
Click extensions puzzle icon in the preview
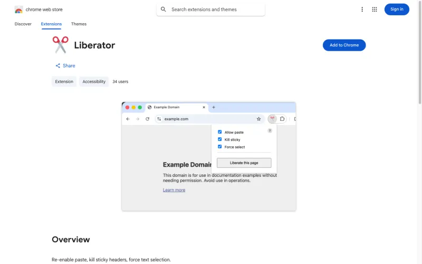(282, 118)
